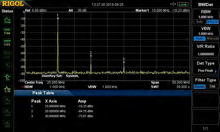Viewport: 220px width, 132px height.
Task: Choose Gauss filter type
Action: (x=199, y=87)
